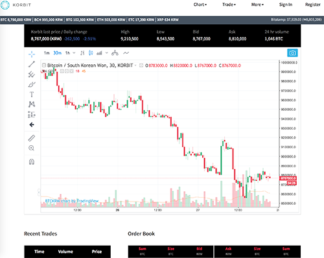Select the 1m timeframe
This screenshot has width=324, height=258.
tap(47, 53)
